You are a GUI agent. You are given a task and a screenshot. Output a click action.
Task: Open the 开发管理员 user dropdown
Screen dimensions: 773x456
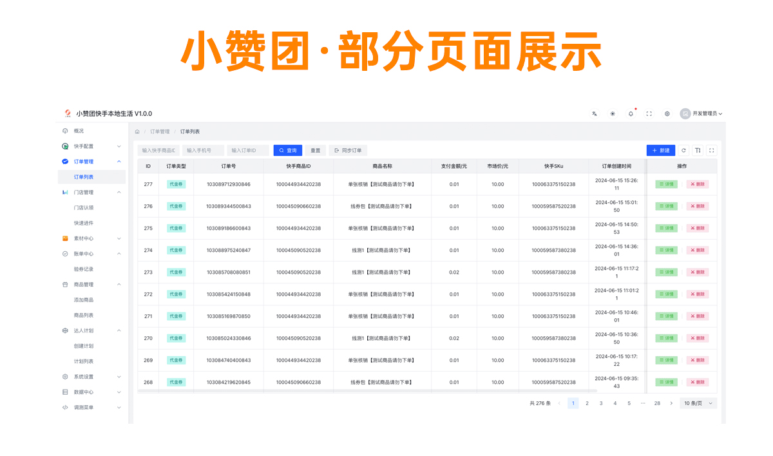pos(702,113)
